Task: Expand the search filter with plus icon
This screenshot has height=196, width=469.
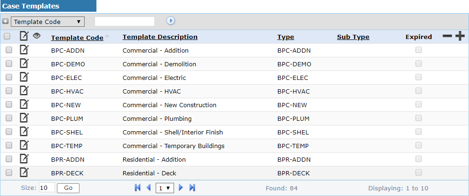Action: pyautogui.click(x=5, y=21)
